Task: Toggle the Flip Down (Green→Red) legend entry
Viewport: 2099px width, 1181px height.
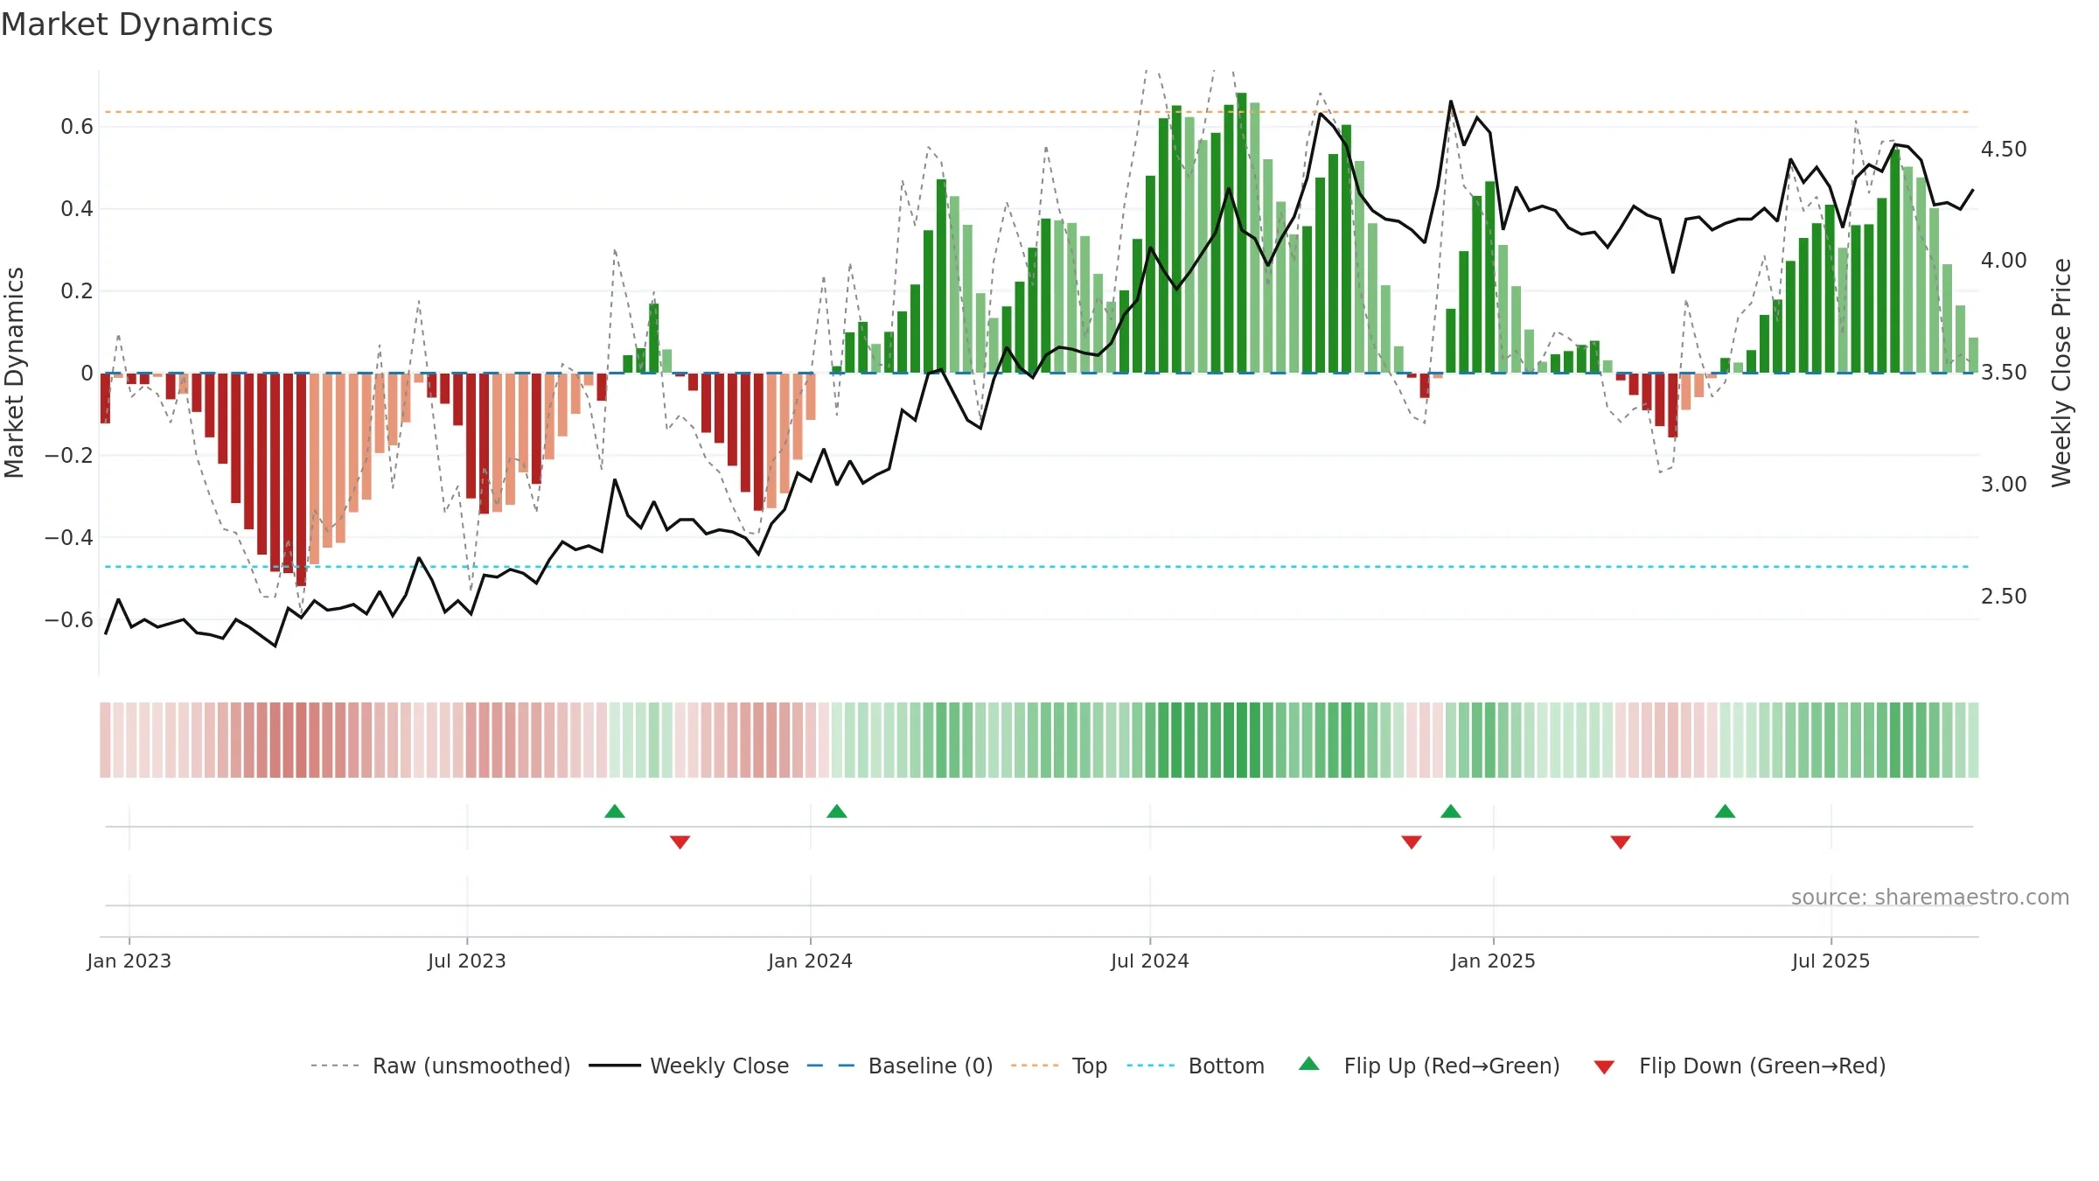Action: [1740, 1066]
